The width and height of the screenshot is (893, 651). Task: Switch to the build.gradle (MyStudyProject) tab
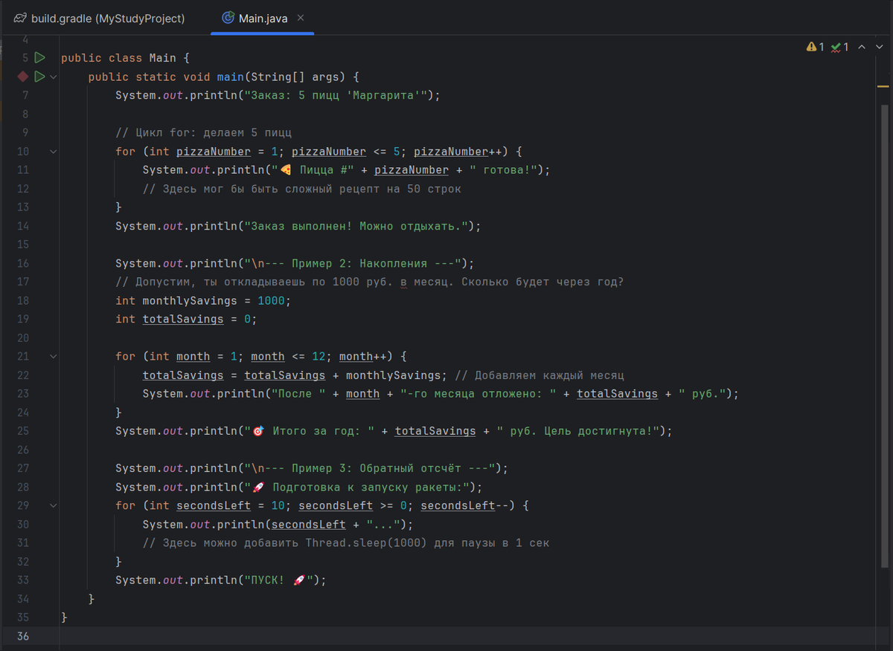(x=100, y=18)
